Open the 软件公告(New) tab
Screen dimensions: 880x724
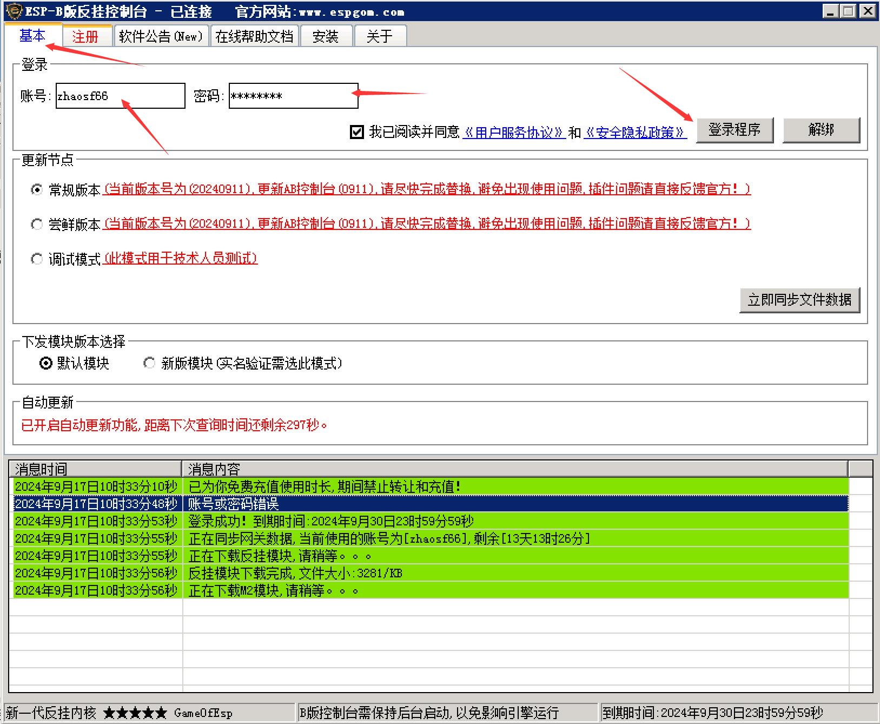point(161,37)
